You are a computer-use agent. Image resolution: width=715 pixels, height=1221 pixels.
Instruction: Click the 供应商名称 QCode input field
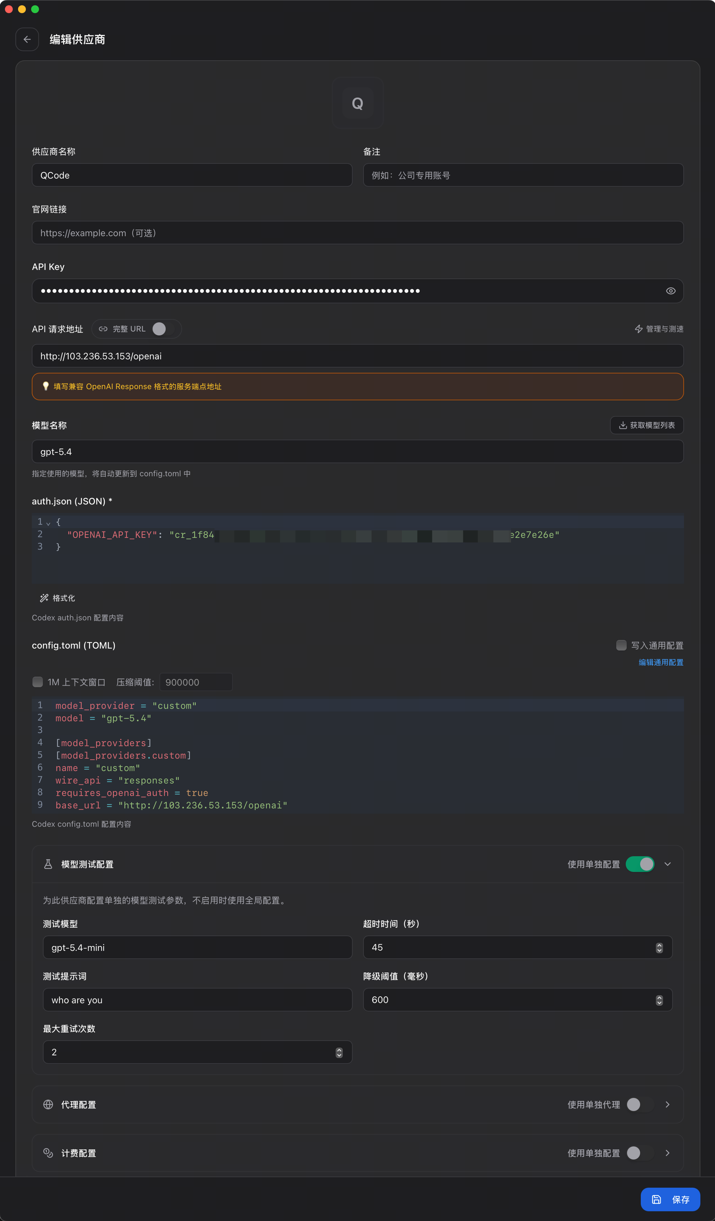coord(192,175)
